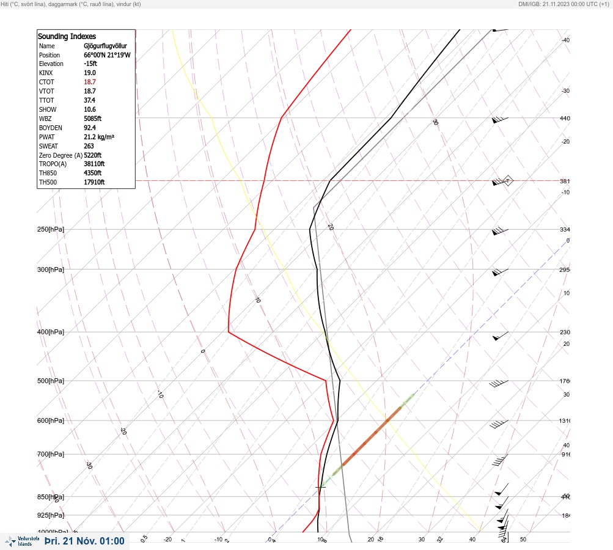Click the tropopause diamond marker on dashed line
Image resolution: width=613 pixels, height=550 pixels.
tap(507, 181)
